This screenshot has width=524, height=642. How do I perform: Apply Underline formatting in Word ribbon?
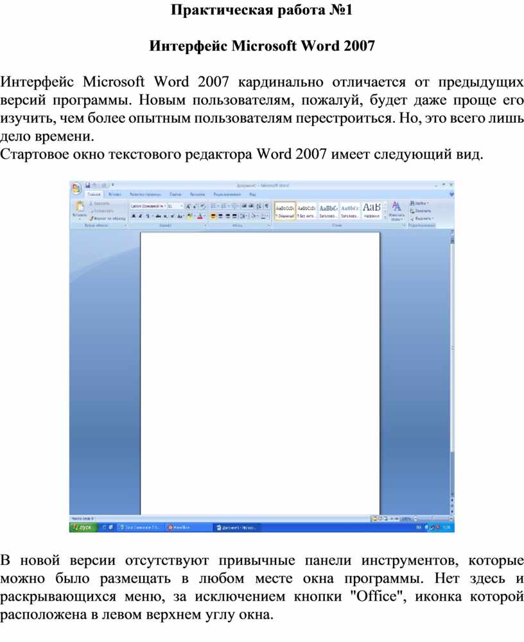point(148,216)
